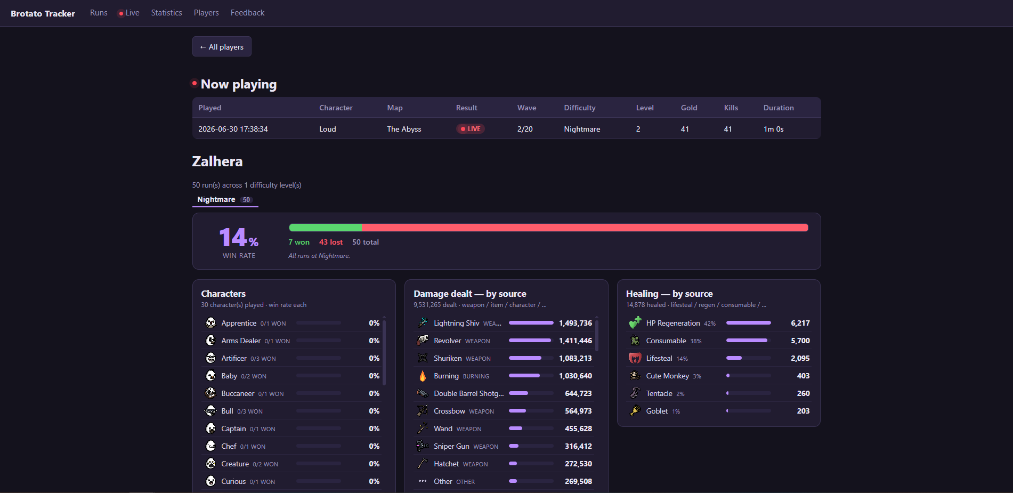Click the Bull character icon
The height and width of the screenshot is (493, 1013).
(211, 410)
